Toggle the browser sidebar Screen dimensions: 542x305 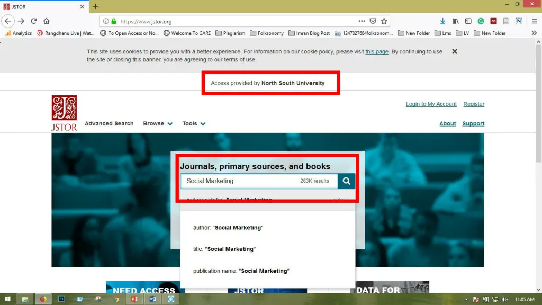pos(468,21)
